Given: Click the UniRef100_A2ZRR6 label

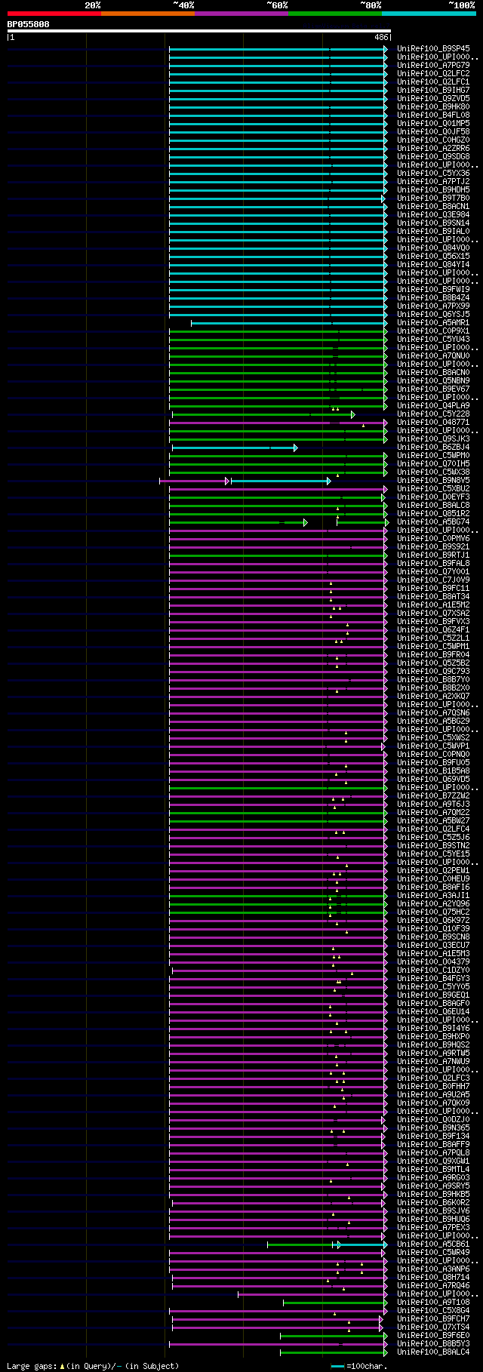Looking at the screenshot, I should pyautogui.click(x=433, y=148).
